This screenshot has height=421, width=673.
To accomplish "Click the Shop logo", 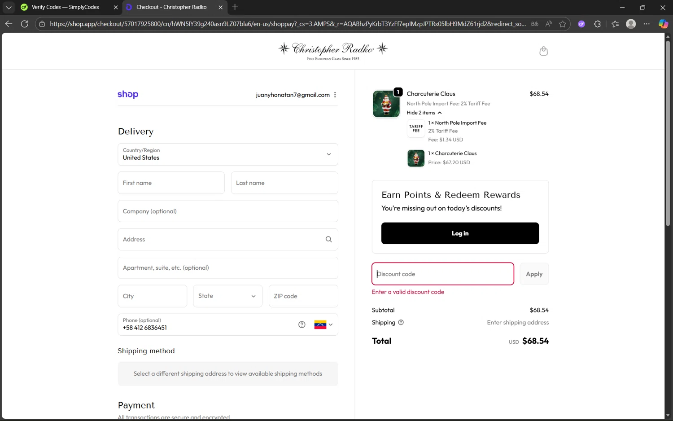I will 128,94.
